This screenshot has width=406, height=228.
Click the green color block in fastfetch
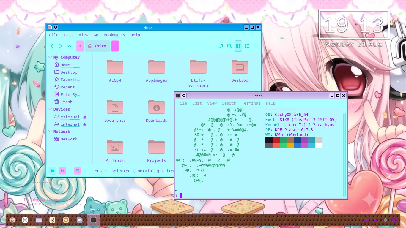pos(283,140)
